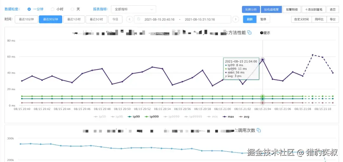Go to next time window arrow
Image resolution: width=343 pixels, height=162 pixels.
click(235, 19)
